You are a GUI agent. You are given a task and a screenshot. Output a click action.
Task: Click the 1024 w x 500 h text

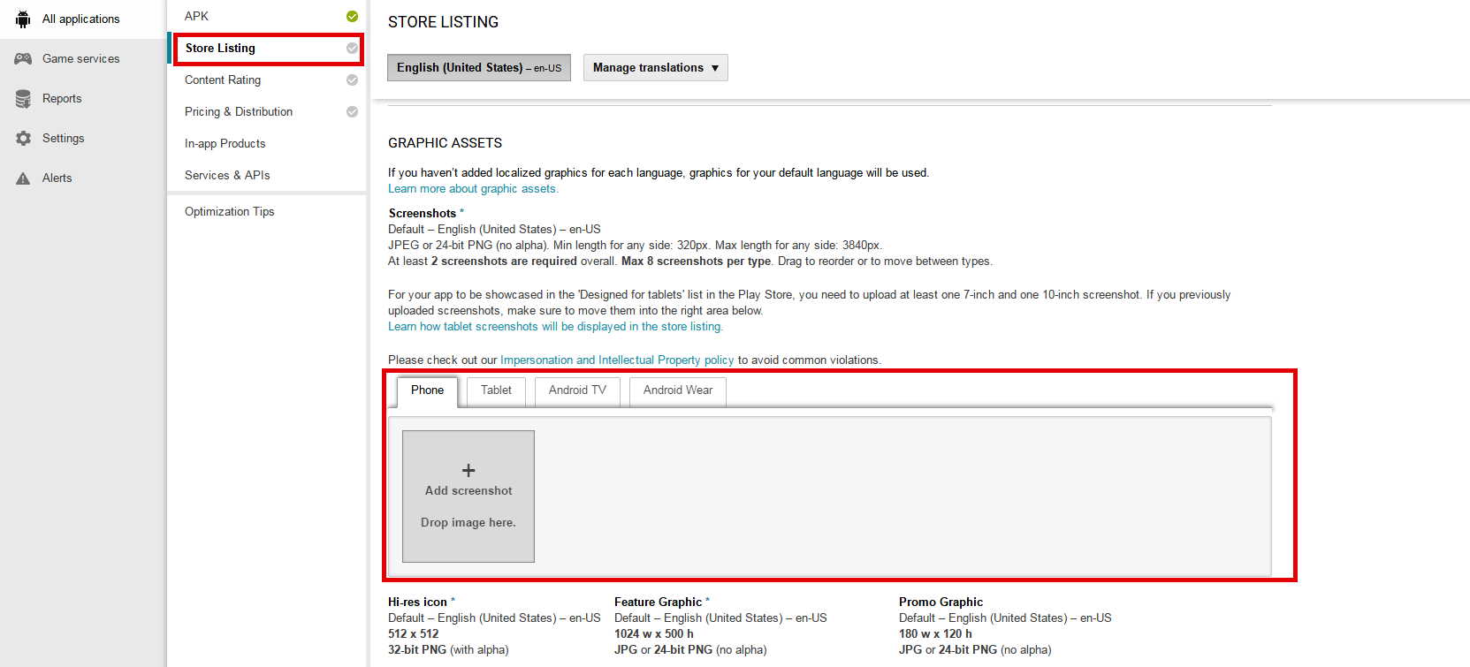pyautogui.click(x=654, y=634)
